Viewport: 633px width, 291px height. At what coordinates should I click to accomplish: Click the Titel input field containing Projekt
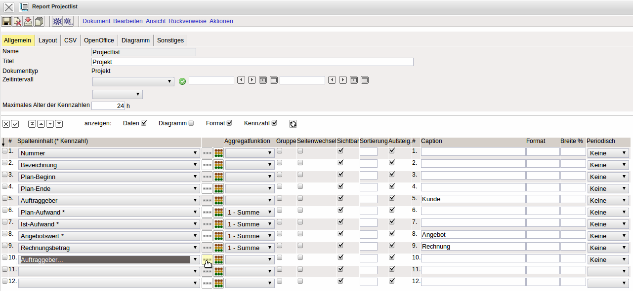(252, 62)
